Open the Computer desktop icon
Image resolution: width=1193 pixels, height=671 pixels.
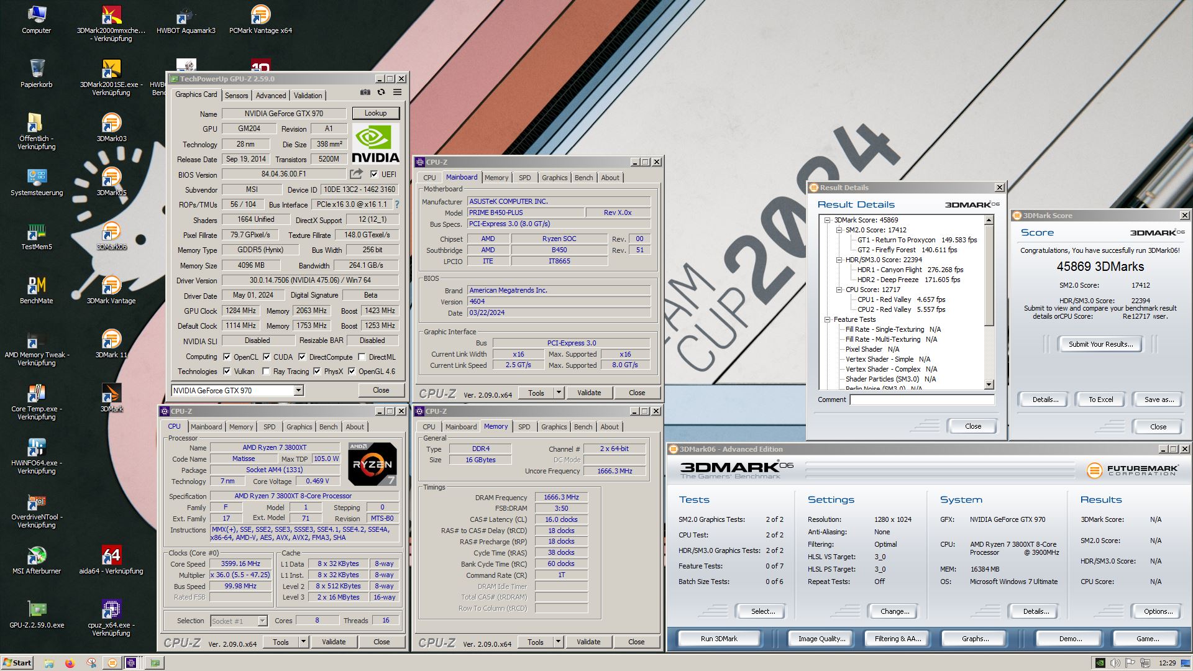36,19
